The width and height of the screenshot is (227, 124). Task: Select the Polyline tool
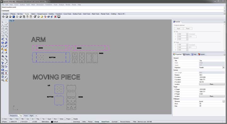tap(3, 26)
